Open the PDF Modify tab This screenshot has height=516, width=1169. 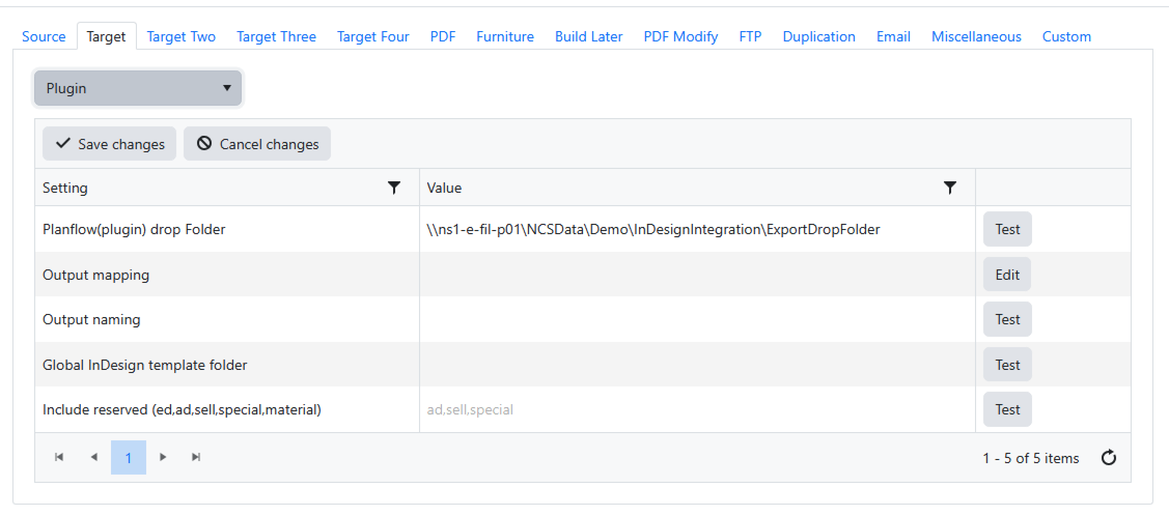tap(680, 37)
